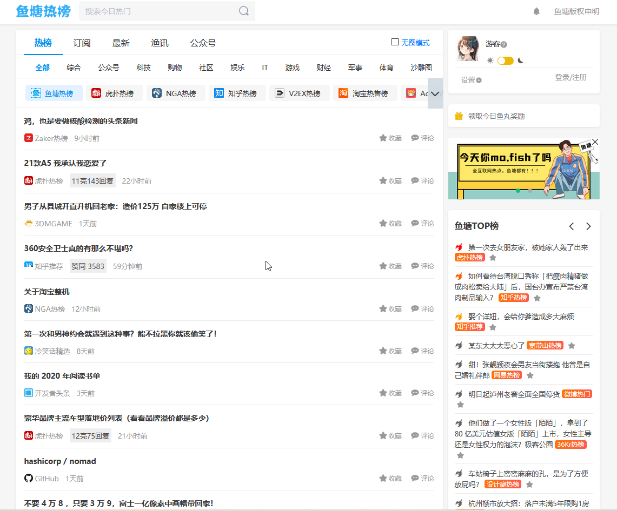Select the 热榜 tab

[x=43, y=43]
